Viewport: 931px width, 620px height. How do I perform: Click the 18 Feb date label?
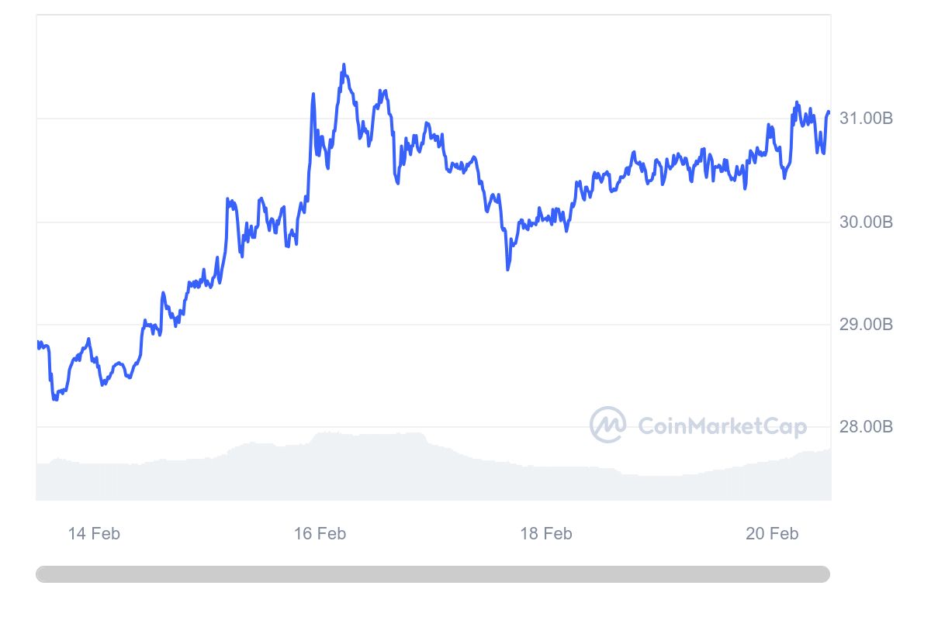546,533
